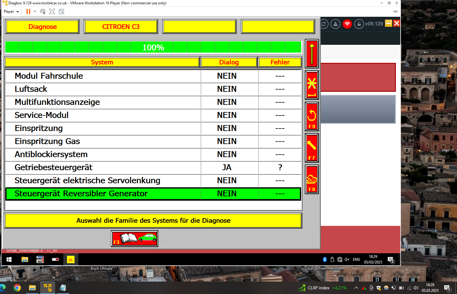
Task: Open Microsoft Edge in host taskbar
Action: coord(2,288)
